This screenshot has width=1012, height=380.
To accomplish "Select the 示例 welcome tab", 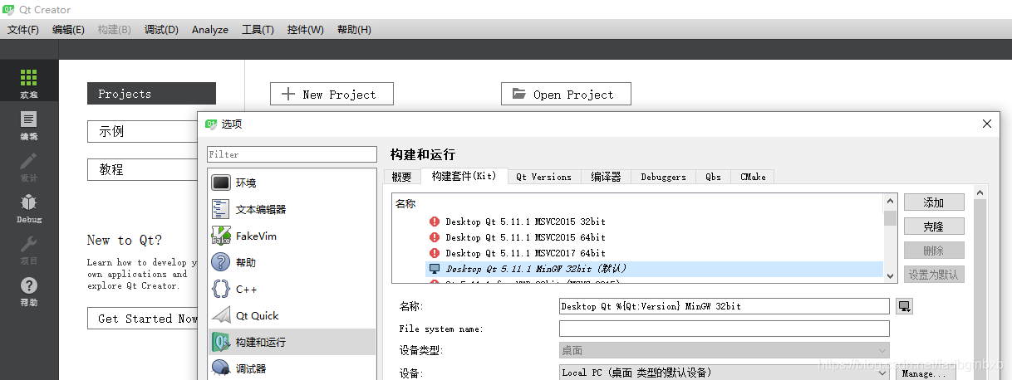I will pos(142,131).
